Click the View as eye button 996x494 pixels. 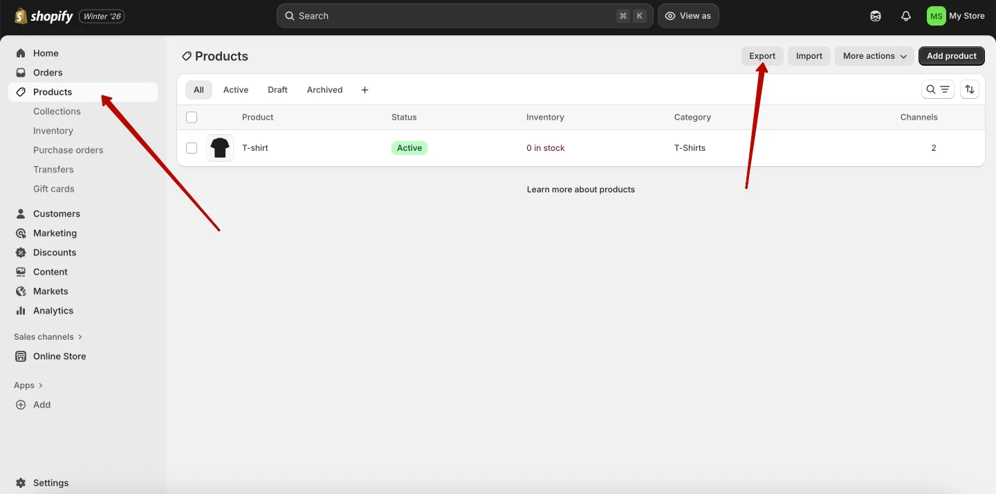pos(688,15)
